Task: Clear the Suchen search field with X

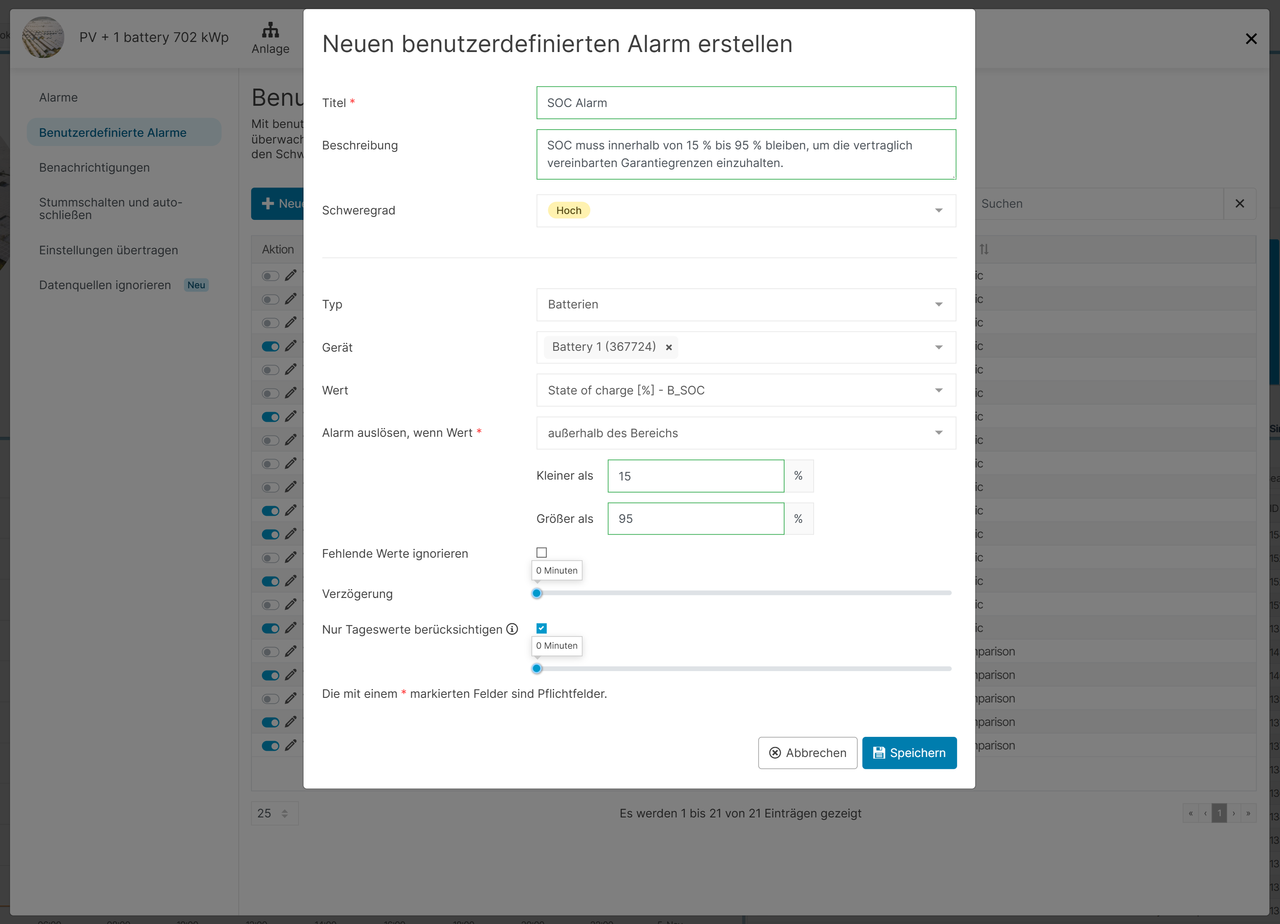Action: pyautogui.click(x=1239, y=204)
